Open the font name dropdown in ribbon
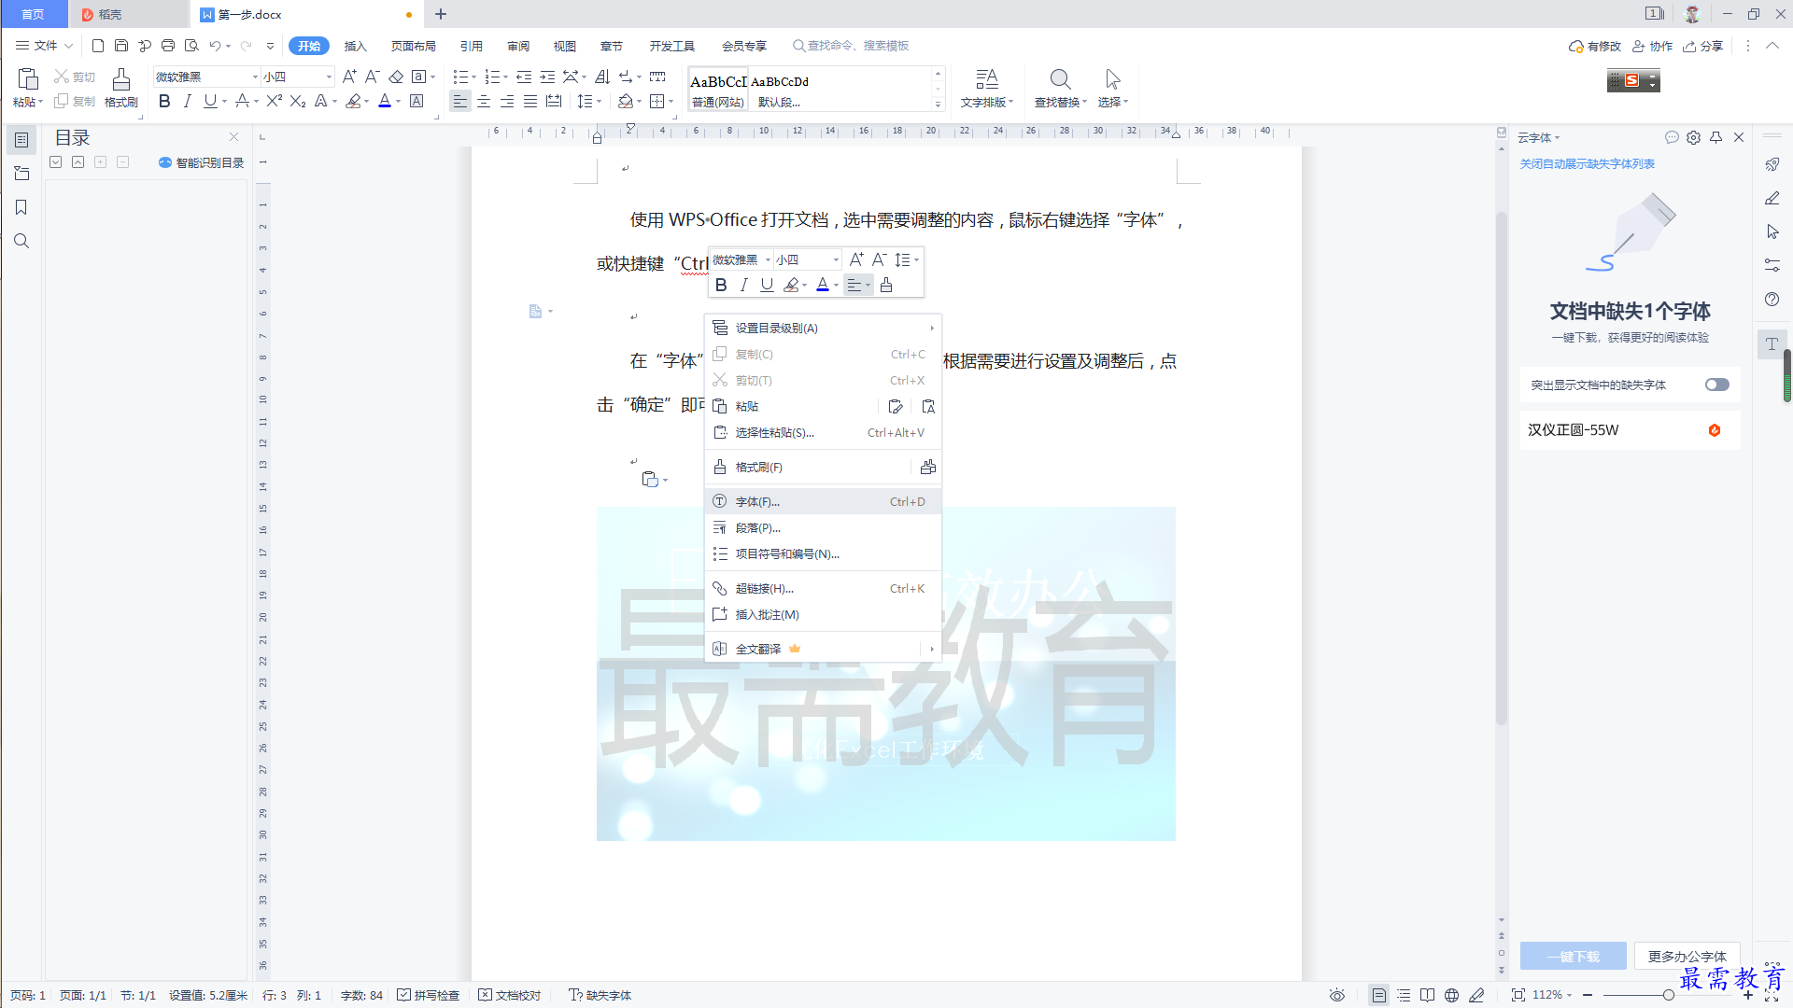 pos(255,77)
